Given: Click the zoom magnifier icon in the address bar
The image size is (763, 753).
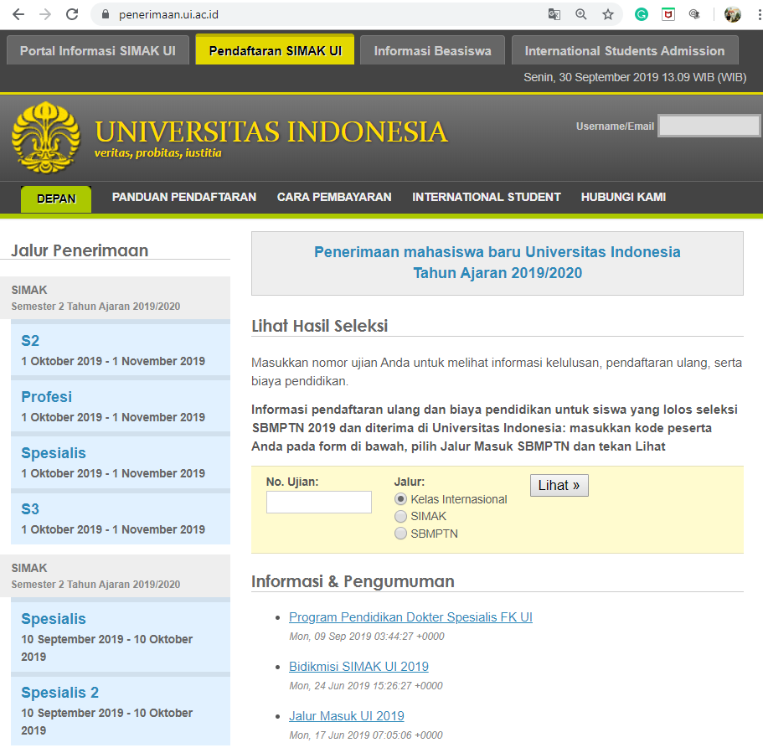Looking at the screenshot, I should coord(581,14).
